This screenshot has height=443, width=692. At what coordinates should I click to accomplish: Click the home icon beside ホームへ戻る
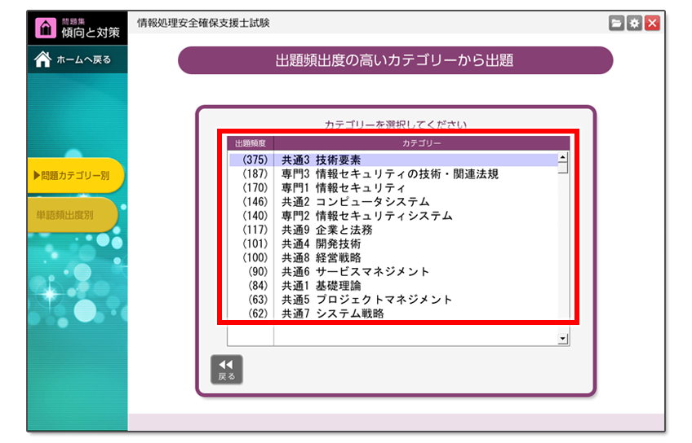tap(42, 59)
